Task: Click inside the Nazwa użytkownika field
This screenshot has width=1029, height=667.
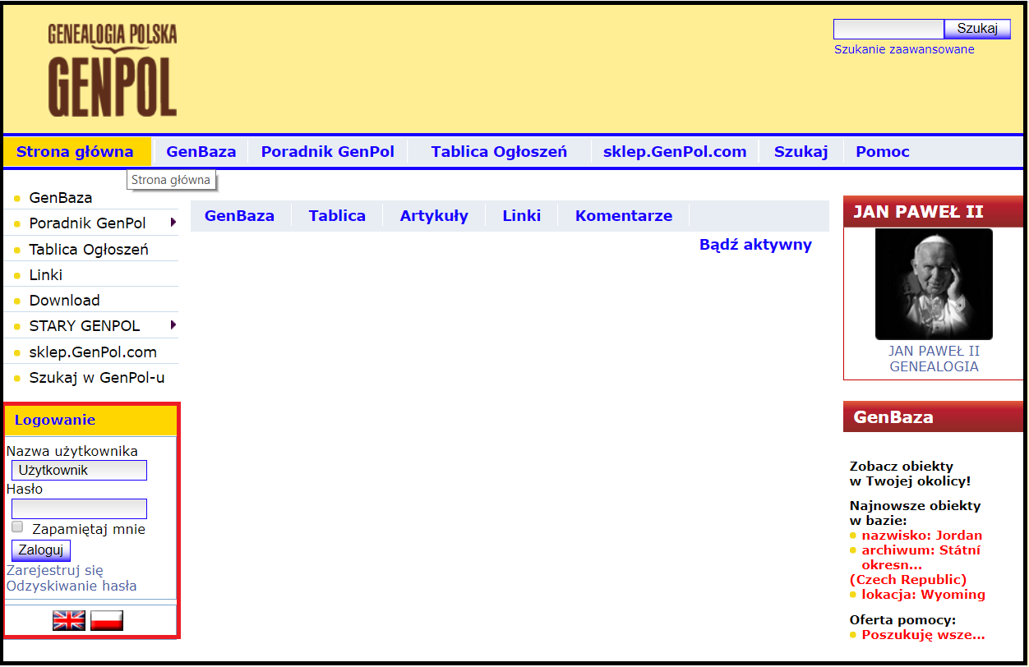Action: coord(78,470)
